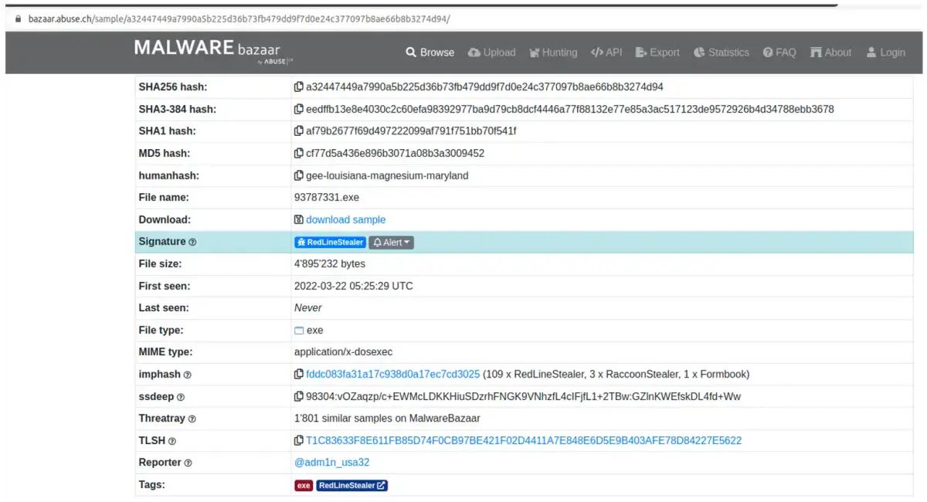Select the humanhash gee-louisiana-magnesium-maryland text
This screenshot has height=502, width=927.
point(387,176)
